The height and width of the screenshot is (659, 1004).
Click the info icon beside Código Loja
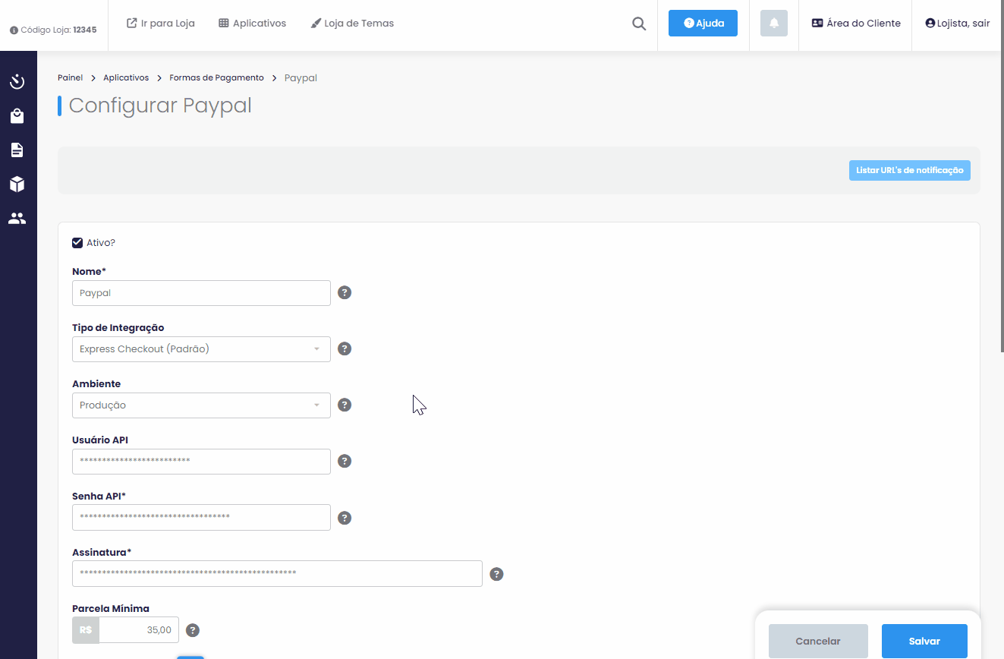pyautogui.click(x=14, y=30)
